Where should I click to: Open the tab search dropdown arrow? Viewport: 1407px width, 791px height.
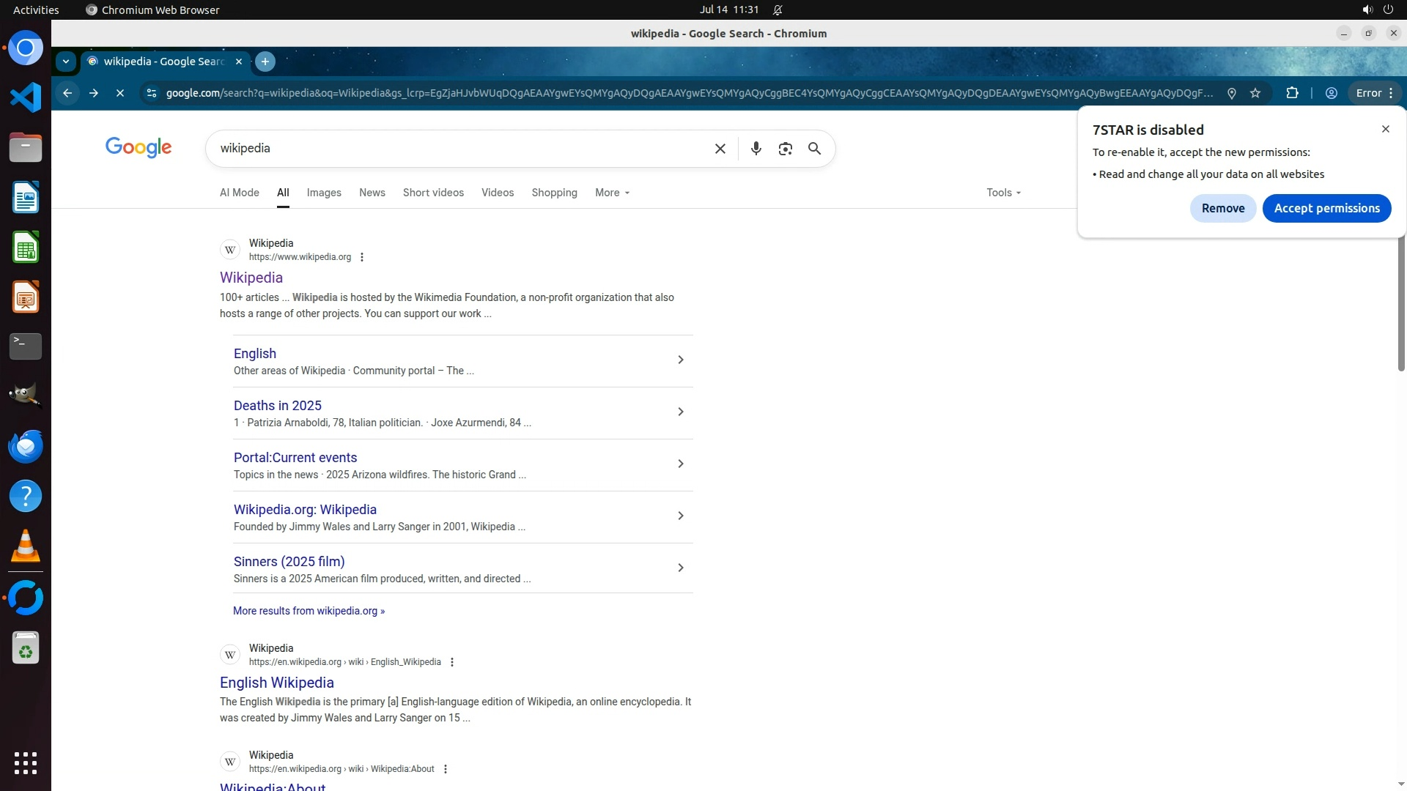click(66, 62)
